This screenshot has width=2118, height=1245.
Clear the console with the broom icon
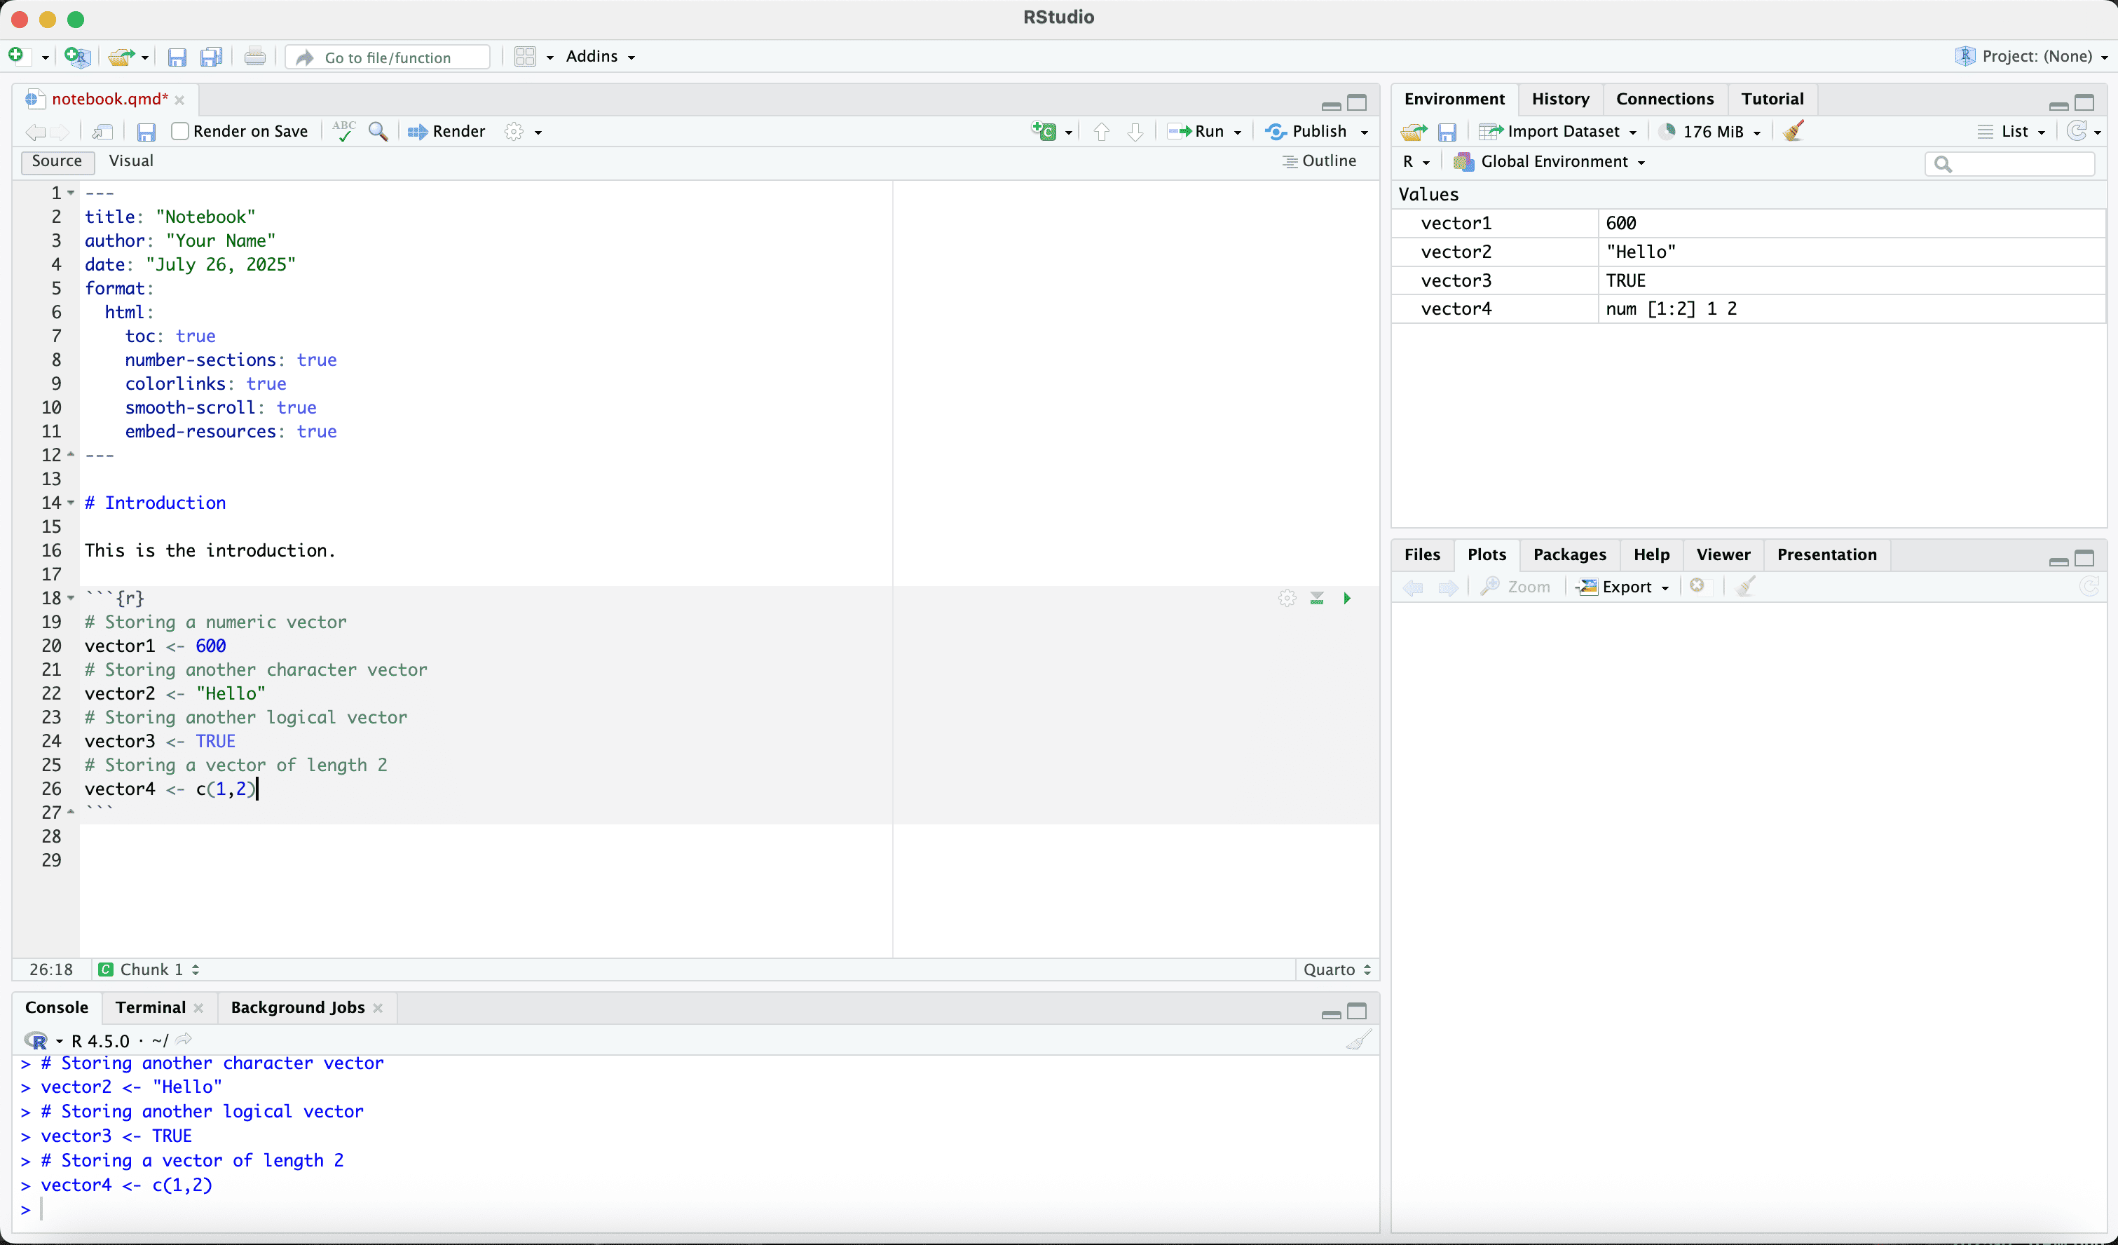[1358, 1040]
